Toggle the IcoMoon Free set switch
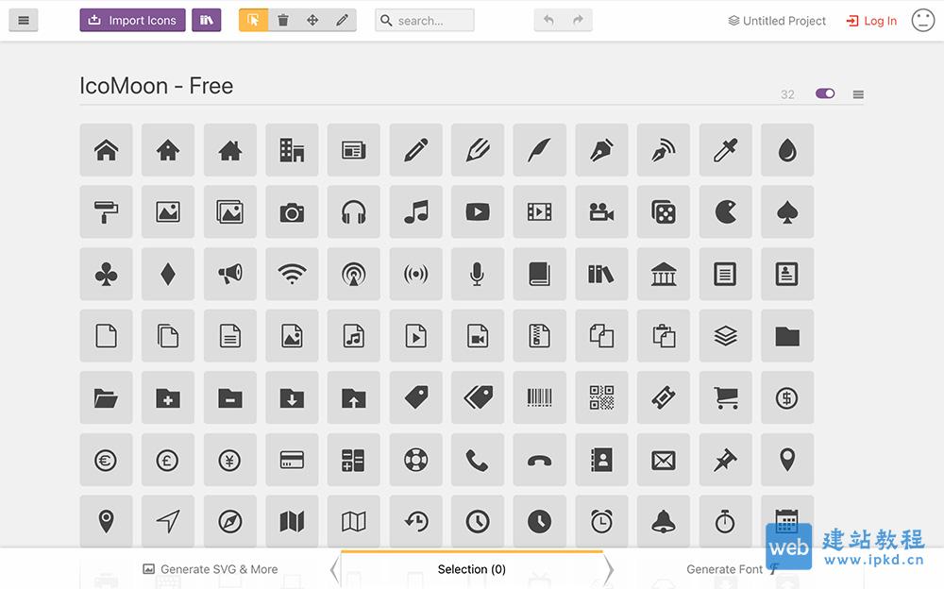 coord(825,93)
